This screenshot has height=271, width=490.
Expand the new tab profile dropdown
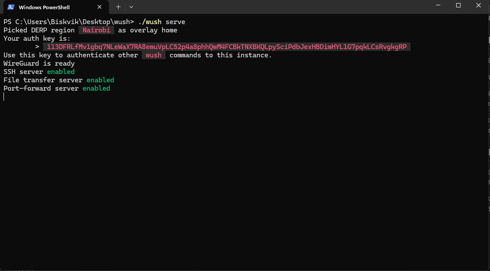point(131,7)
